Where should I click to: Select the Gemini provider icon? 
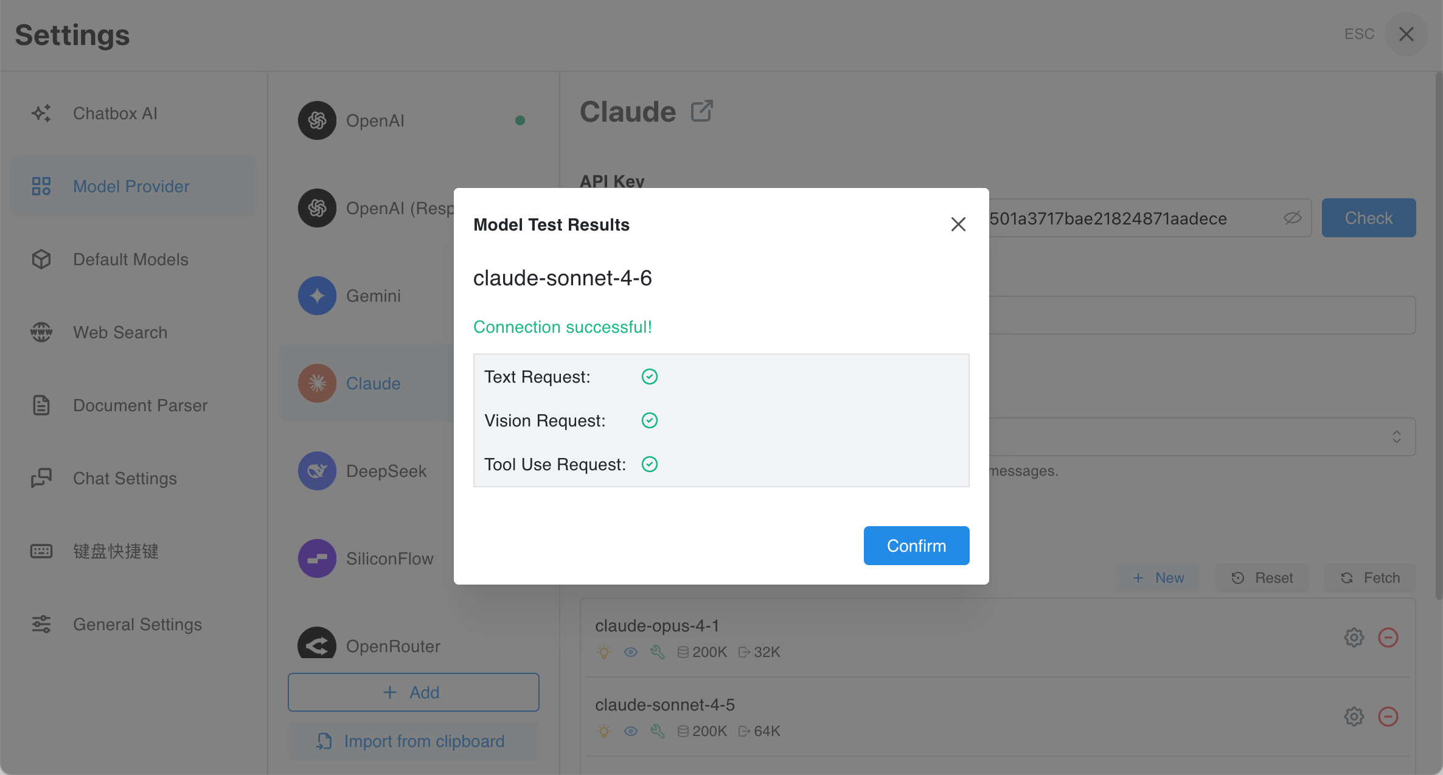317,296
